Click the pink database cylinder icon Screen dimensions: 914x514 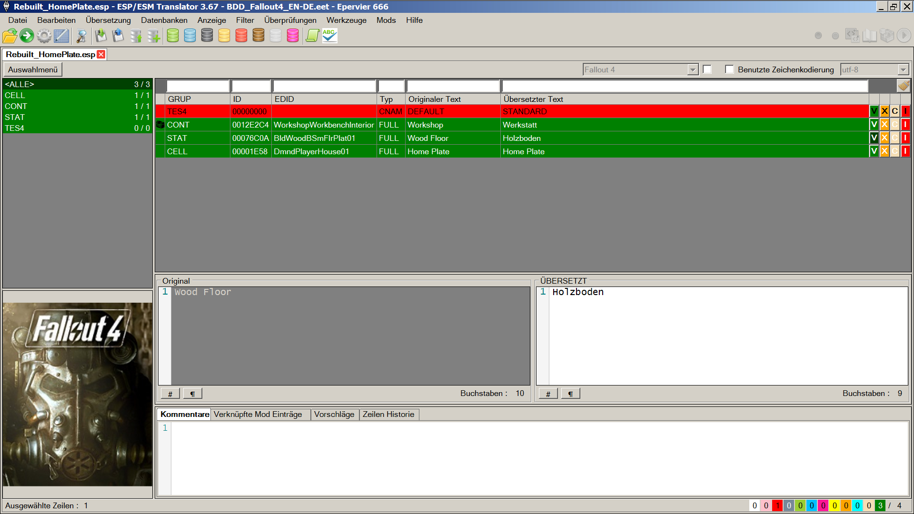[x=293, y=36]
